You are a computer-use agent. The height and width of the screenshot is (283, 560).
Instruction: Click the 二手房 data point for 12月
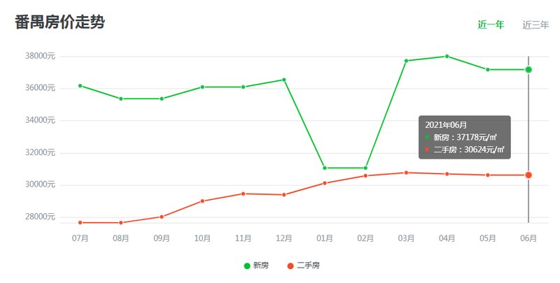283,195
